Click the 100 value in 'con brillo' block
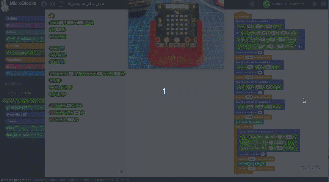The height and width of the screenshot is (182, 329). (70, 119)
